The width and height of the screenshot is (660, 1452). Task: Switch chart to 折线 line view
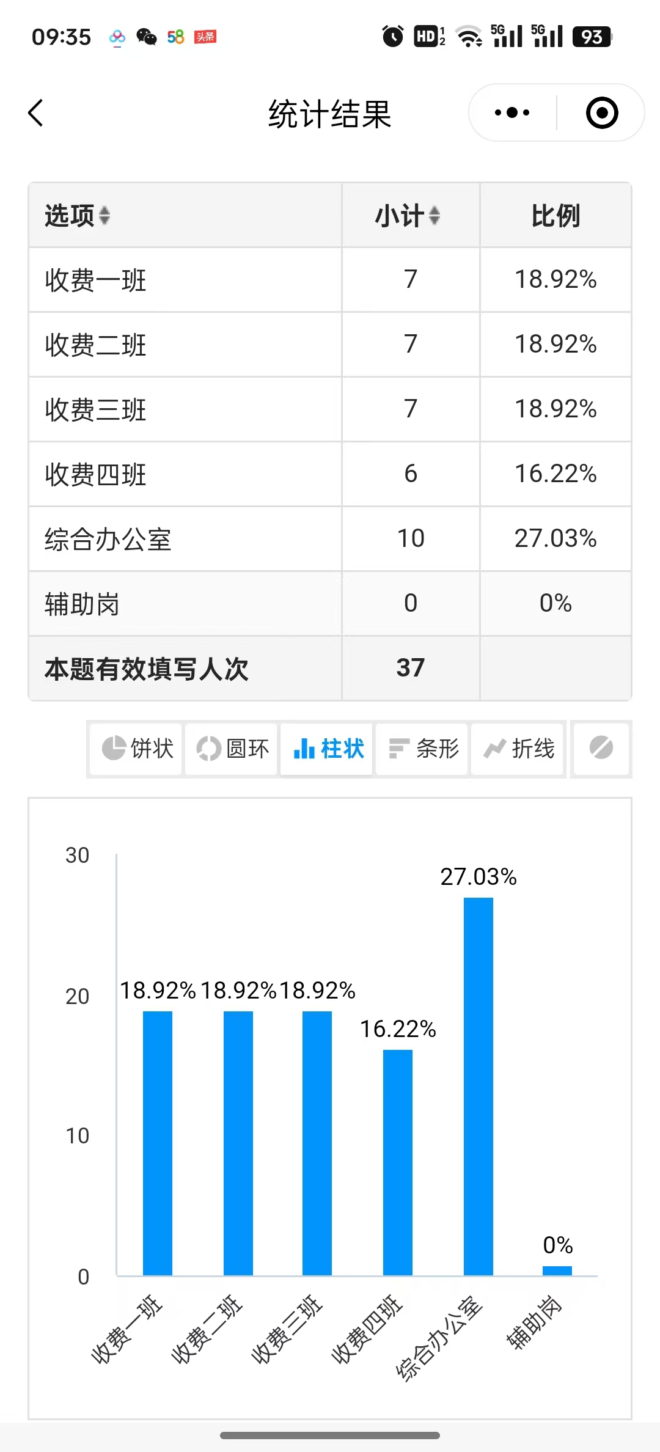(x=518, y=748)
